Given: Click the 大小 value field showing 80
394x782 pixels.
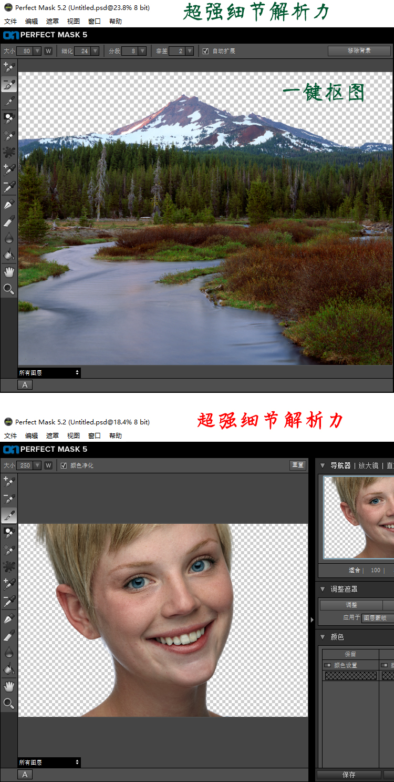Looking at the screenshot, I should click(25, 51).
